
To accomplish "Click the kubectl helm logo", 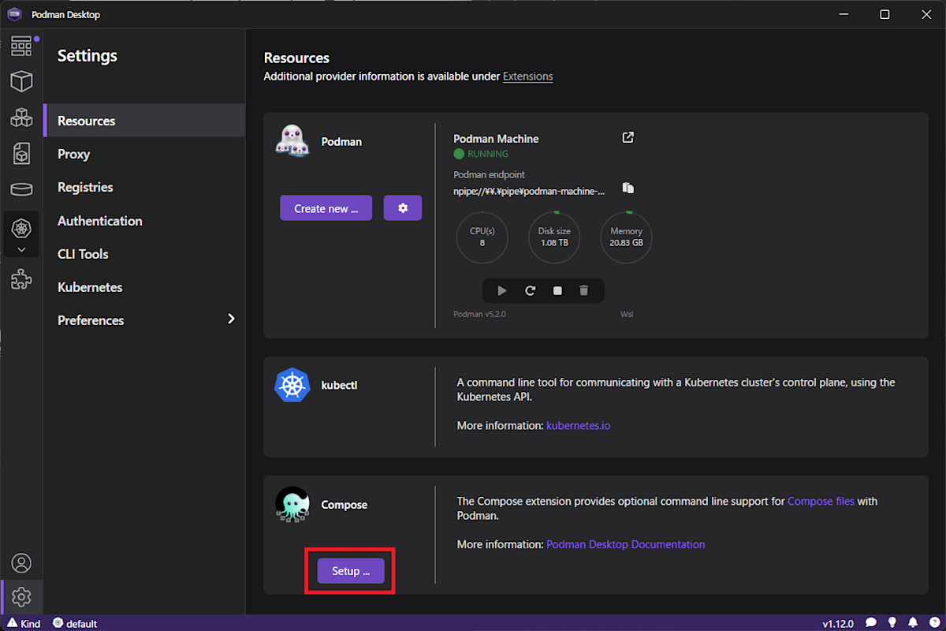I will [292, 385].
